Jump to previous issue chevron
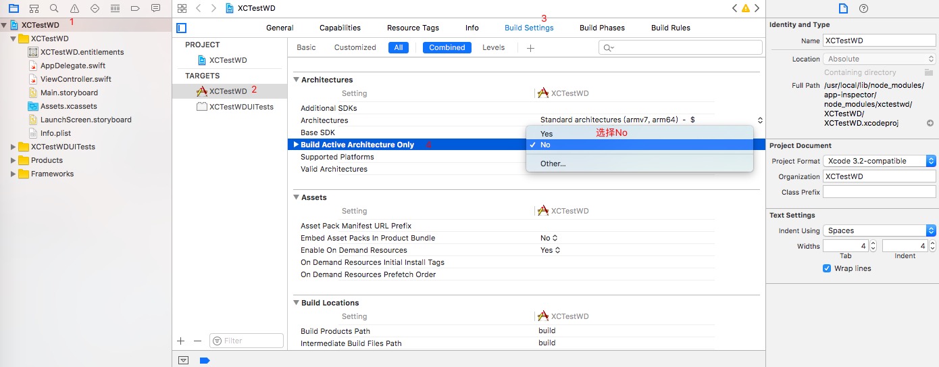The height and width of the screenshot is (367, 939). pos(735,8)
